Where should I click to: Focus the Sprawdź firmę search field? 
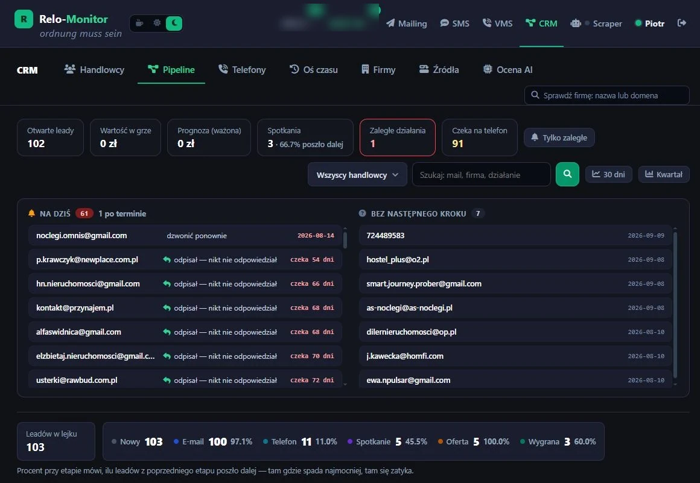coord(606,95)
